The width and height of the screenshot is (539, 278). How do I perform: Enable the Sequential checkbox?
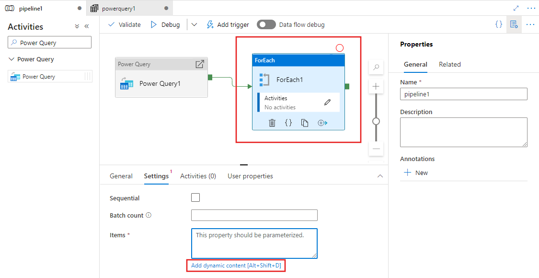point(195,197)
